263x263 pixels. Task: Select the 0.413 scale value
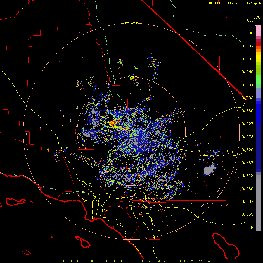248,176
